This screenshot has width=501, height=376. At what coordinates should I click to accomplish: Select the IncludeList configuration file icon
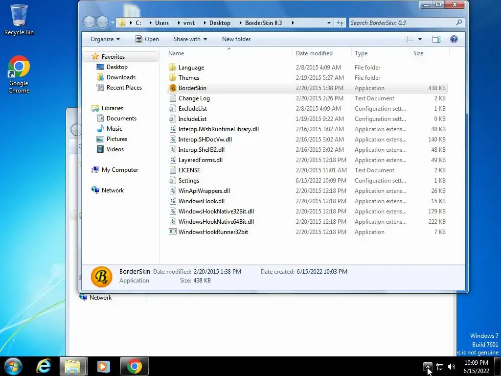[x=173, y=119]
